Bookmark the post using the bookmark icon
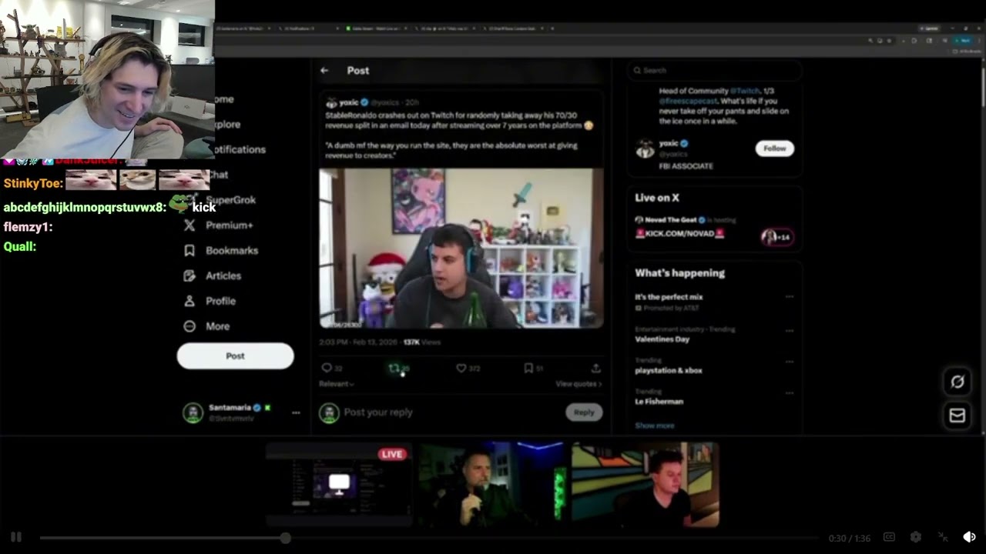986x554 pixels. [x=528, y=368]
